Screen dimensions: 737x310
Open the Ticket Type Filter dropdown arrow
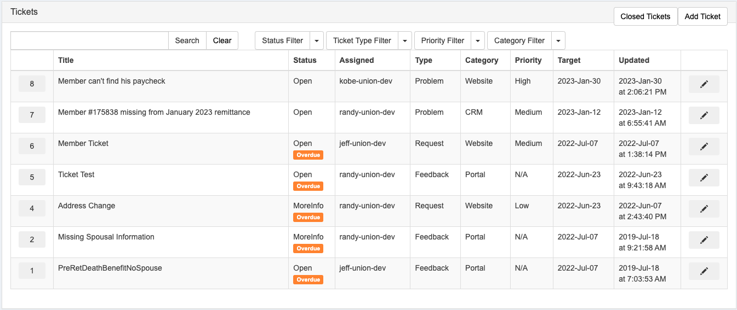(404, 40)
